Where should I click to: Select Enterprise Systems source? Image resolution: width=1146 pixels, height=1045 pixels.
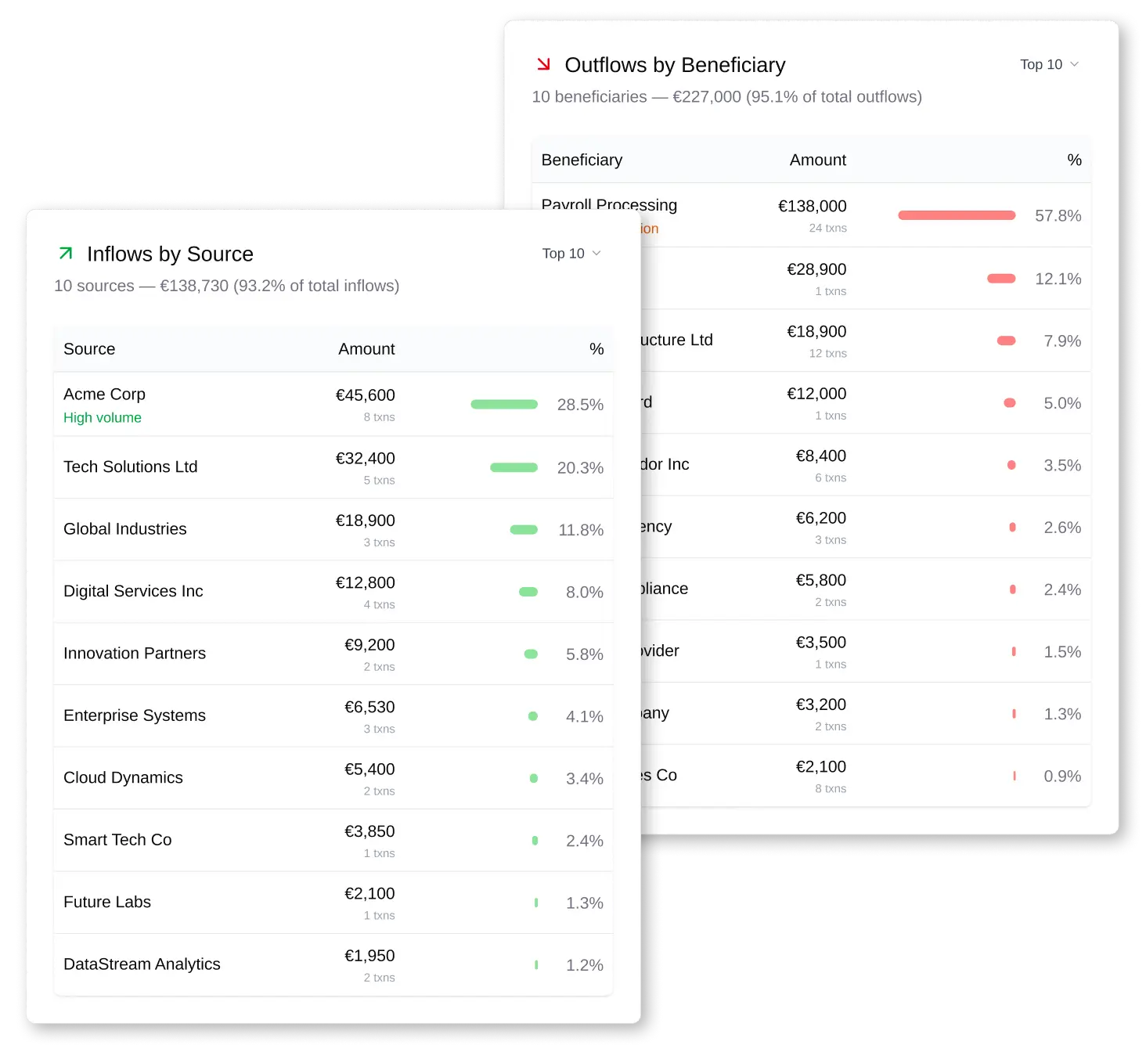[x=333, y=716]
